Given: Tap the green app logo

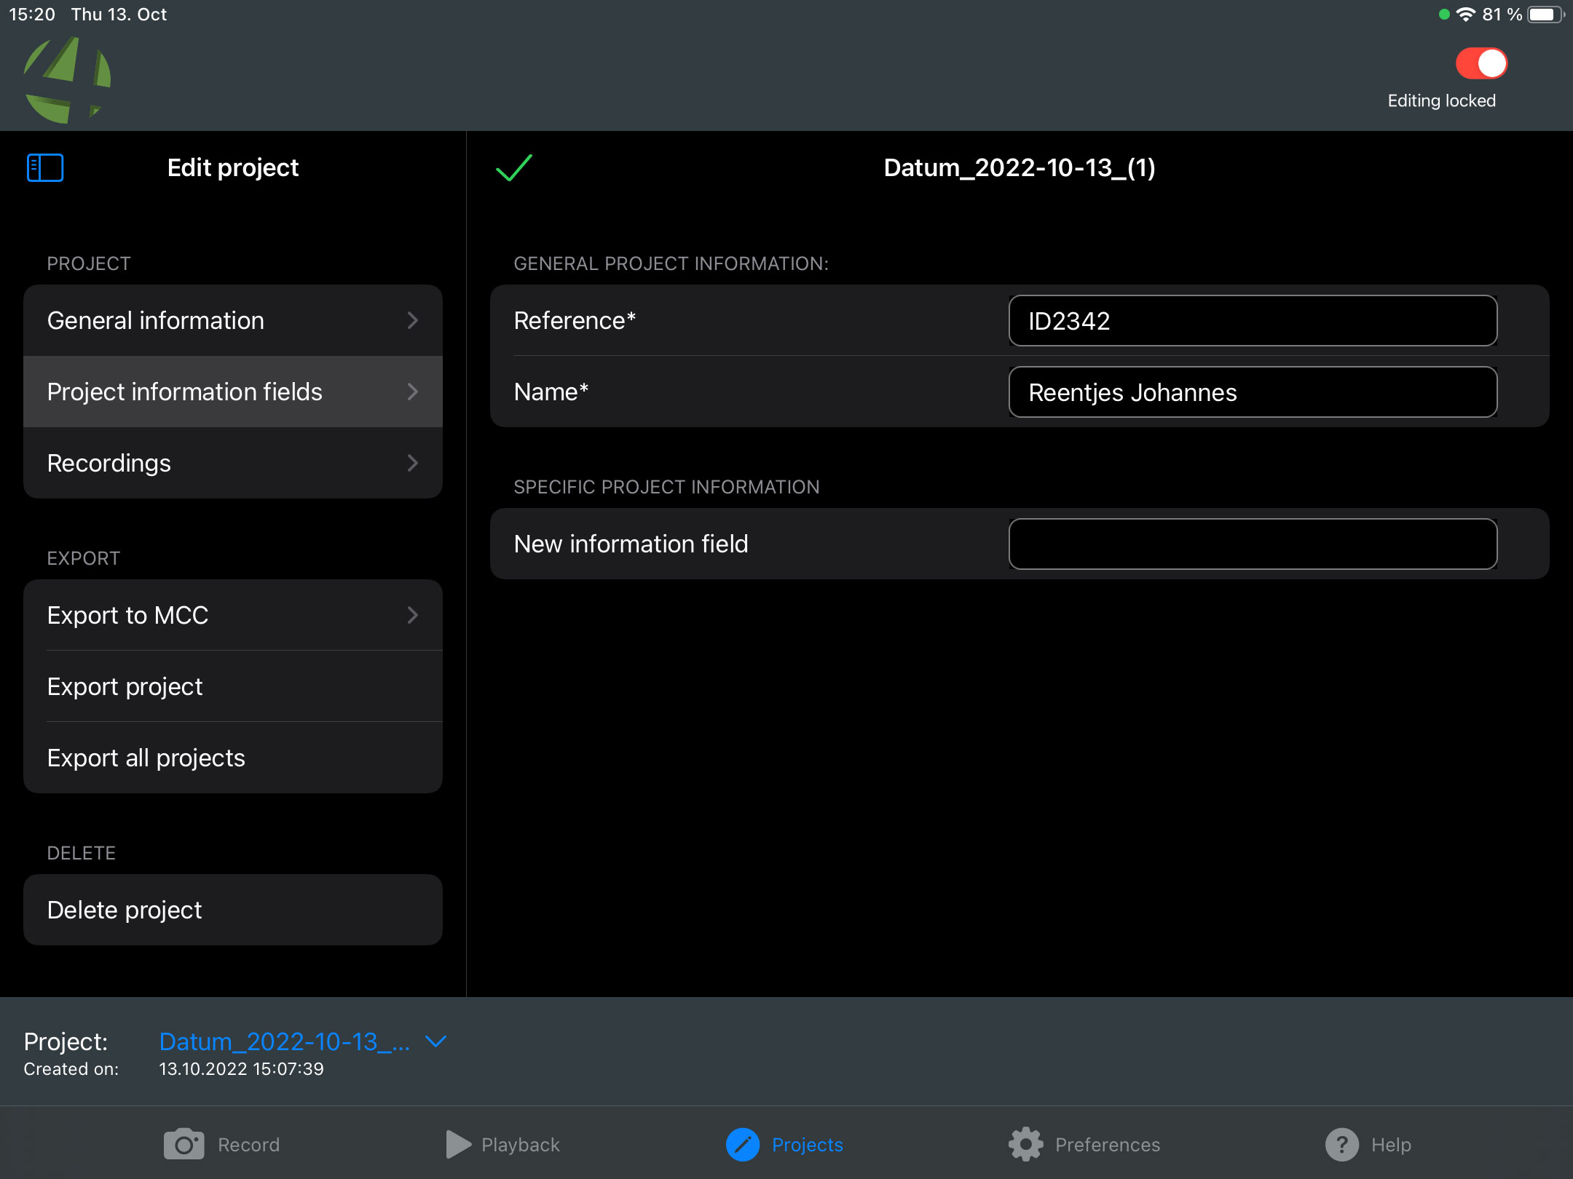Looking at the screenshot, I should tap(68, 79).
